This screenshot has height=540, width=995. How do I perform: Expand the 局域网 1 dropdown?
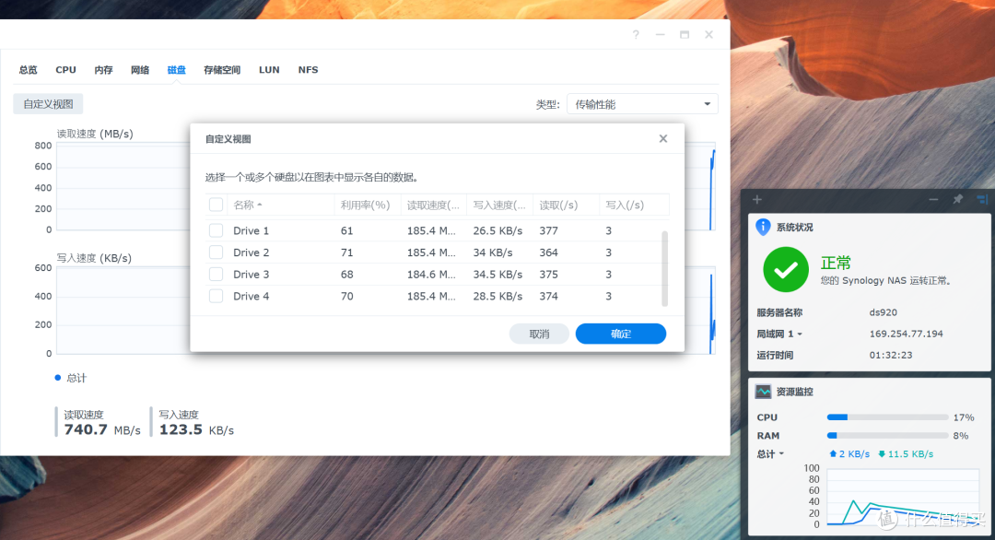coord(798,334)
